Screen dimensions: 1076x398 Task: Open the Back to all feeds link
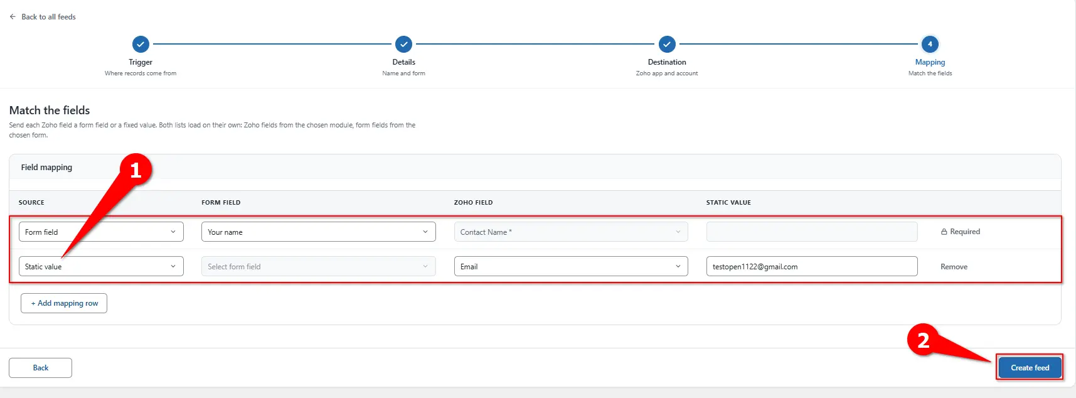point(48,17)
